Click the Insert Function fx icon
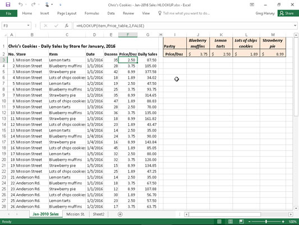The height and width of the screenshot is (225, 299). (x=66, y=26)
